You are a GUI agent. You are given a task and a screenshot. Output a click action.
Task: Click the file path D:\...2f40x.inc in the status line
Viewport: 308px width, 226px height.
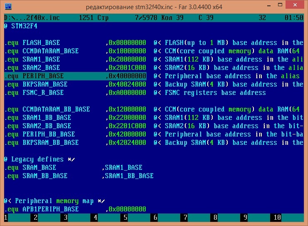pos(32,17)
